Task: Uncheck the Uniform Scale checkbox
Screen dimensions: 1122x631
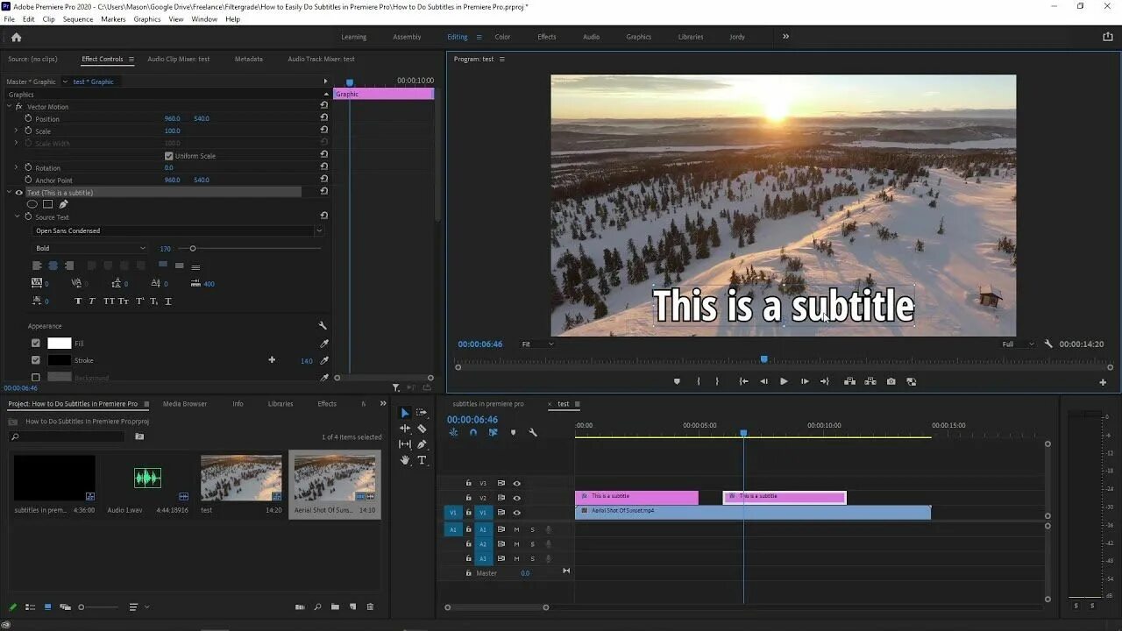Action: coord(169,156)
